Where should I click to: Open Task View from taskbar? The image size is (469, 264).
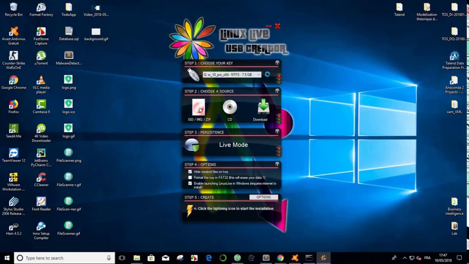pyautogui.click(x=122, y=258)
